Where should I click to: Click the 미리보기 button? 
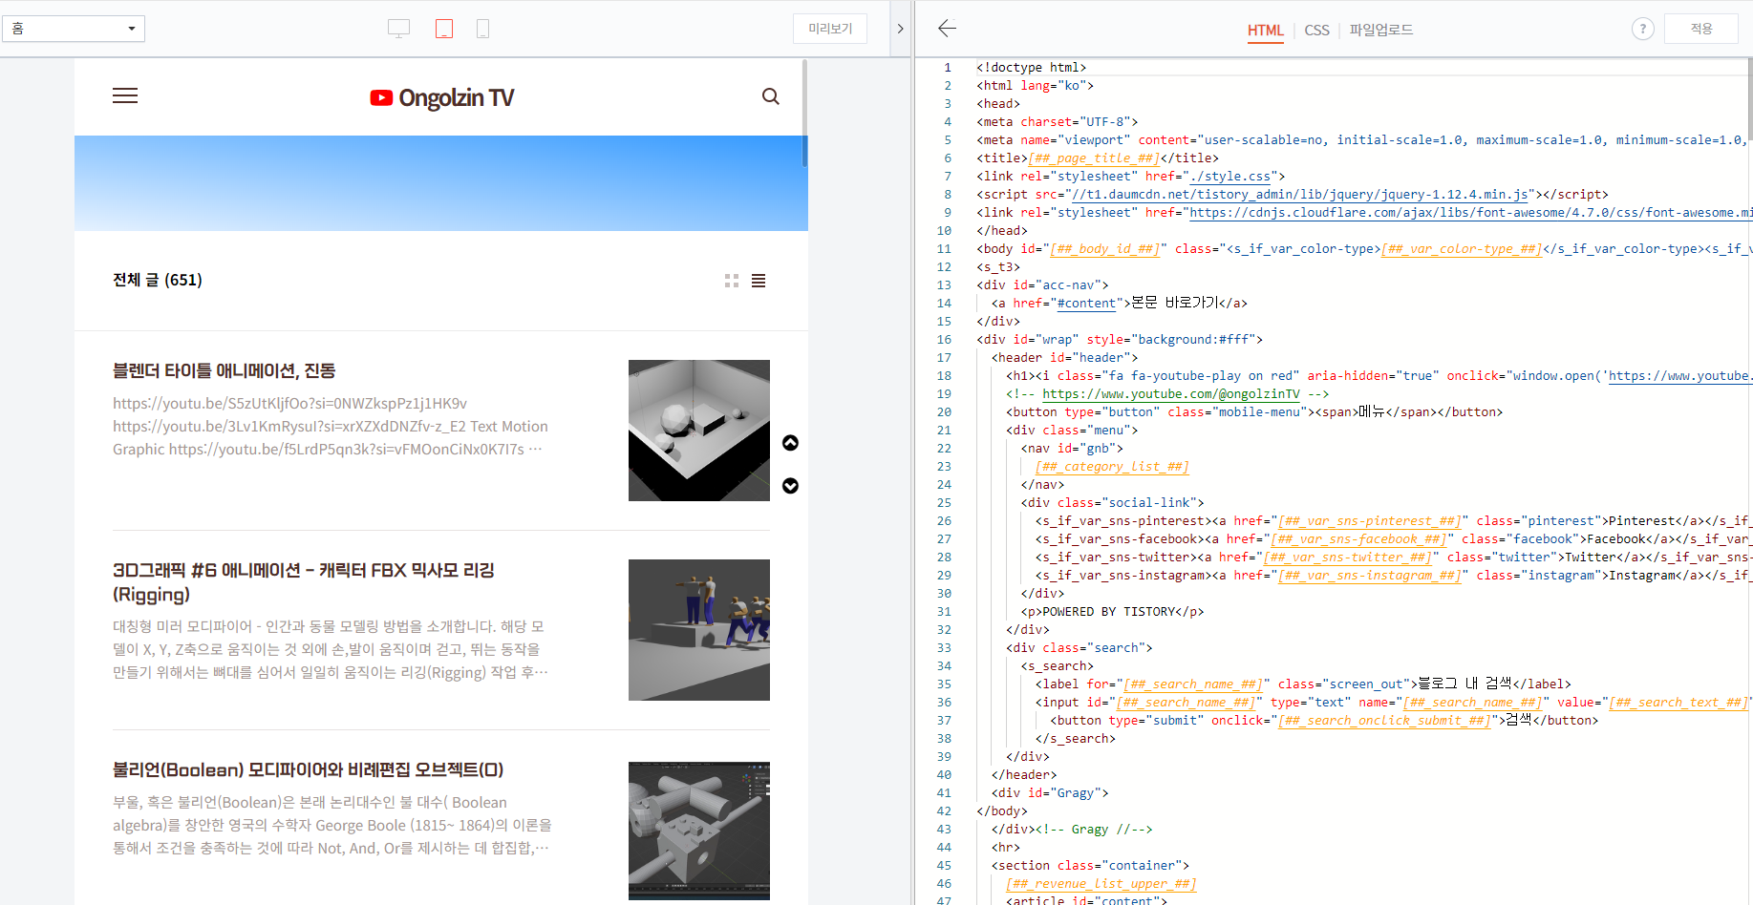coord(830,29)
